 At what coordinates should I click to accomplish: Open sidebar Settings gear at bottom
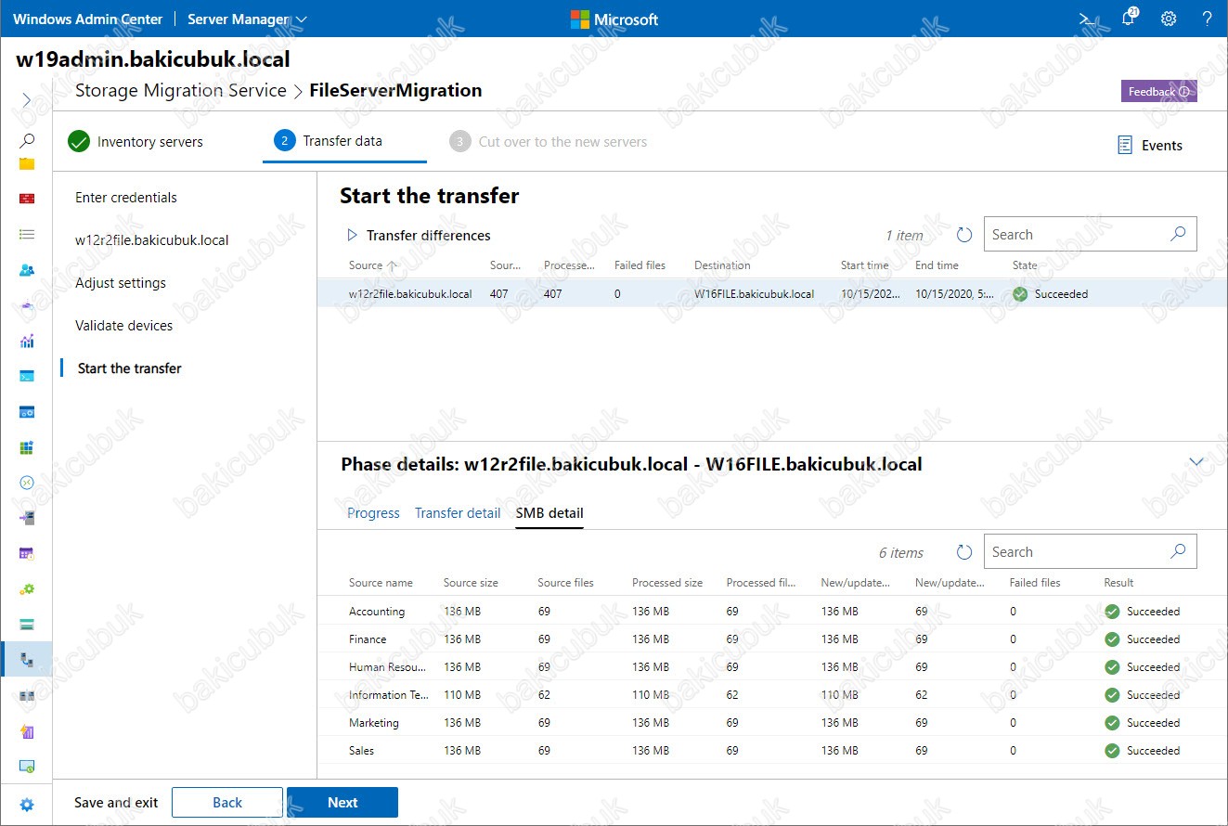click(x=27, y=805)
